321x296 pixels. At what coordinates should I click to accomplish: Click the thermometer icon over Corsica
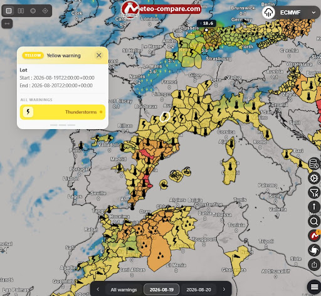coord(231,144)
